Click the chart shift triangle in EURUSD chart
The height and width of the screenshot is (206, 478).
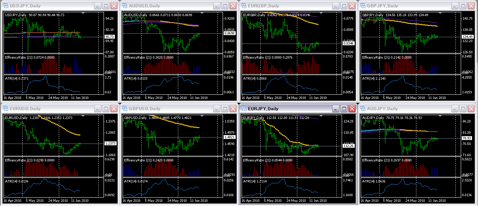(83, 116)
